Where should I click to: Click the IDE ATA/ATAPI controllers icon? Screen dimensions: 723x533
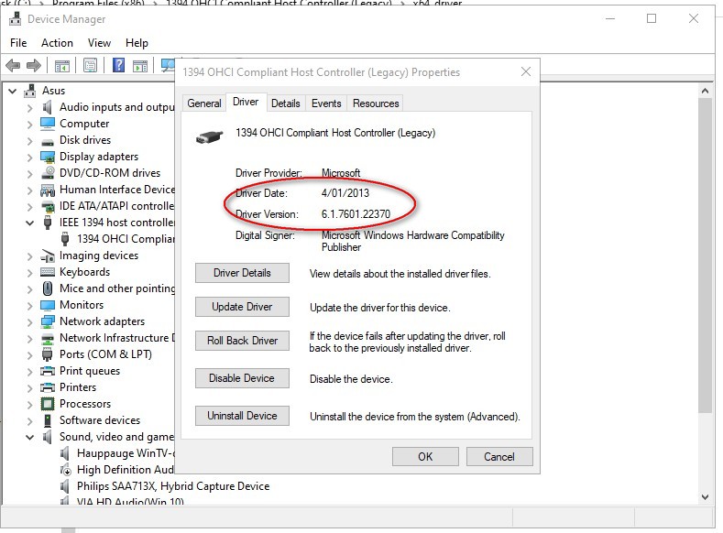point(48,206)
